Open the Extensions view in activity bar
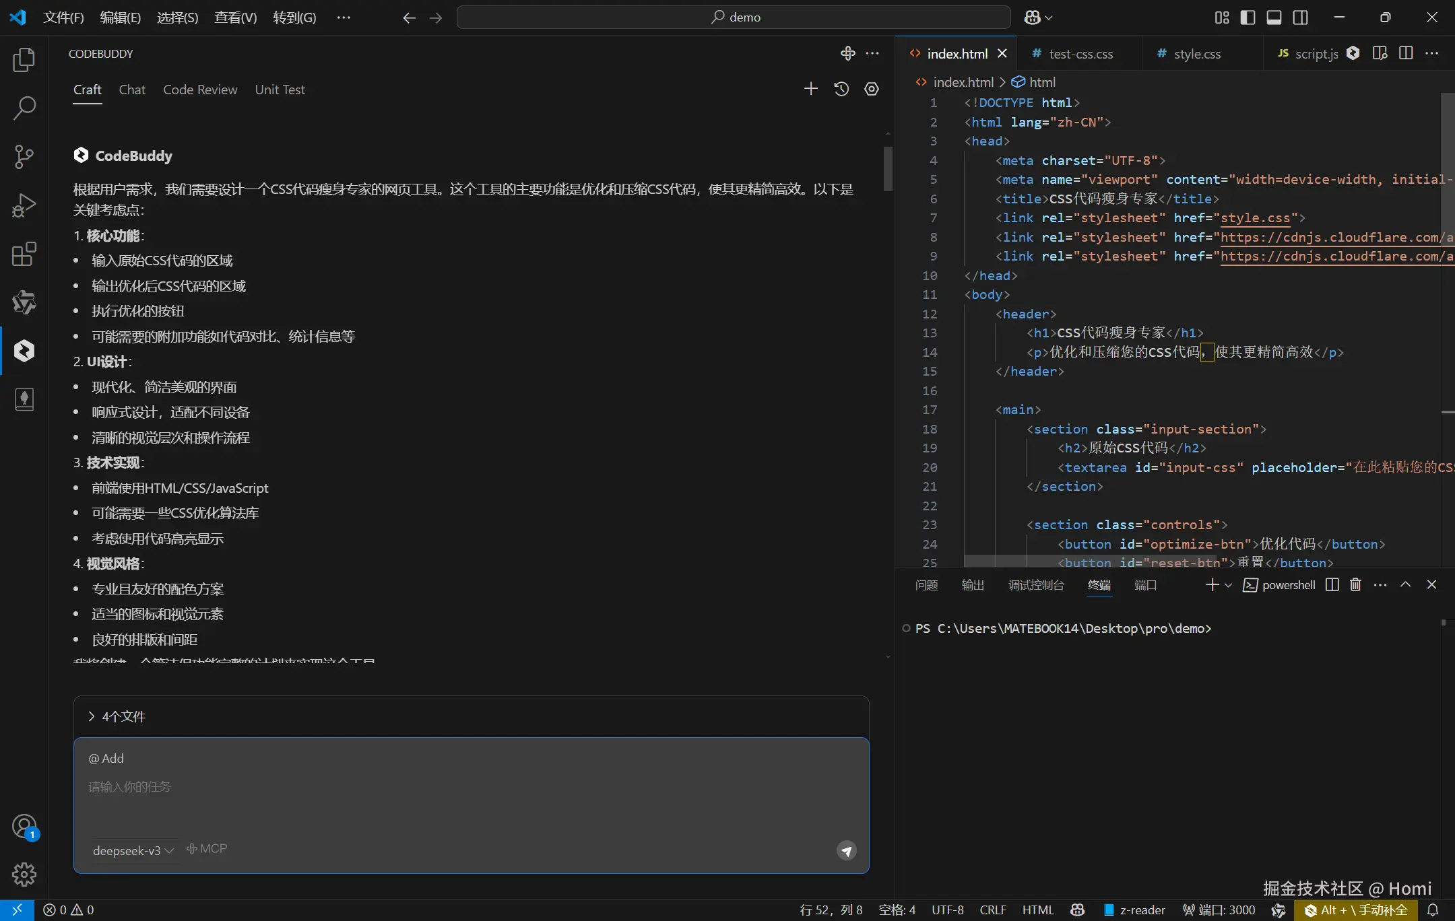 click(x=24, y=254)
